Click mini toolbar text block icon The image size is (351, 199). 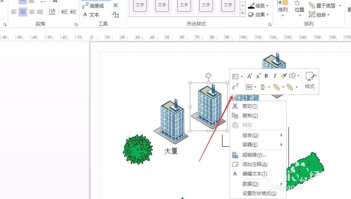pyautogui.click(x=235, y=76)
